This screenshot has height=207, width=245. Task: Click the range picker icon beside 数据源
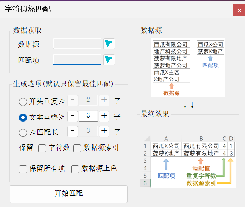[x=109, y=44]
